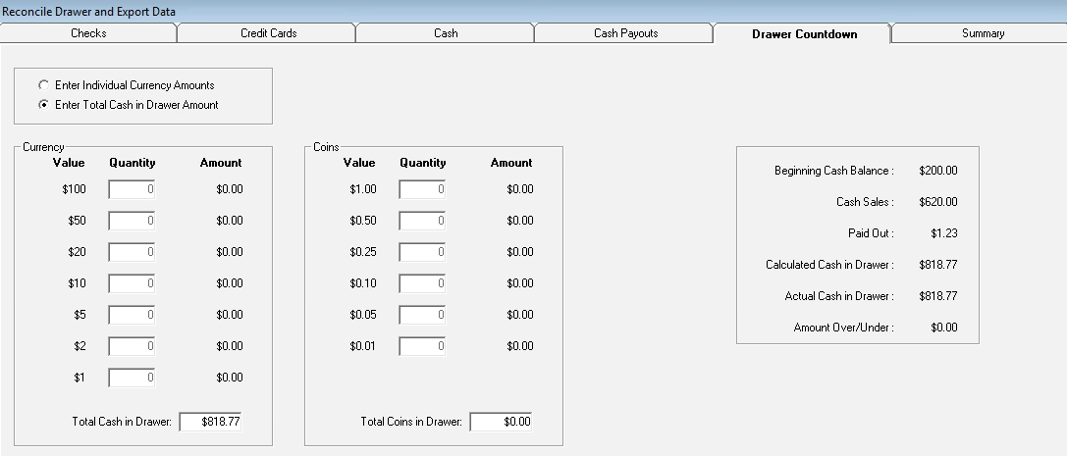Focus the $2 bill quantity box

point(132,346)
